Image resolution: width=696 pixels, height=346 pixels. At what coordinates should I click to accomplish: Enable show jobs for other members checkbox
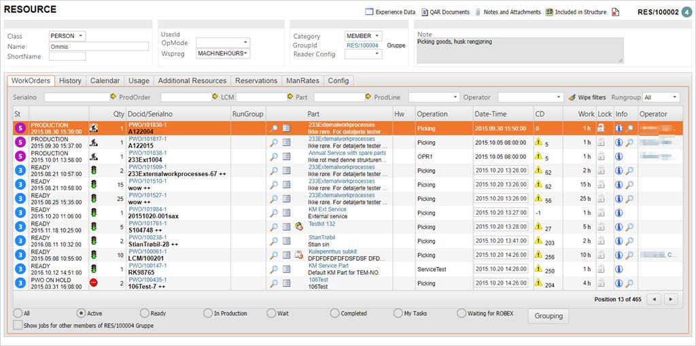[17, 326]
